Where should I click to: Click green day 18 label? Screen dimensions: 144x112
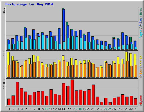(x=80, y=109)
